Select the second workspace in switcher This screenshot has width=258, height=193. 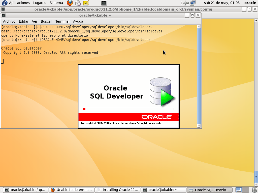pos(245,190)
